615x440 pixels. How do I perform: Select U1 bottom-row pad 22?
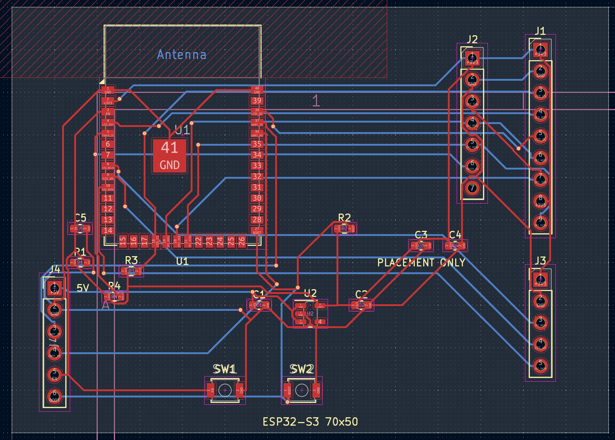click(198, 241)
